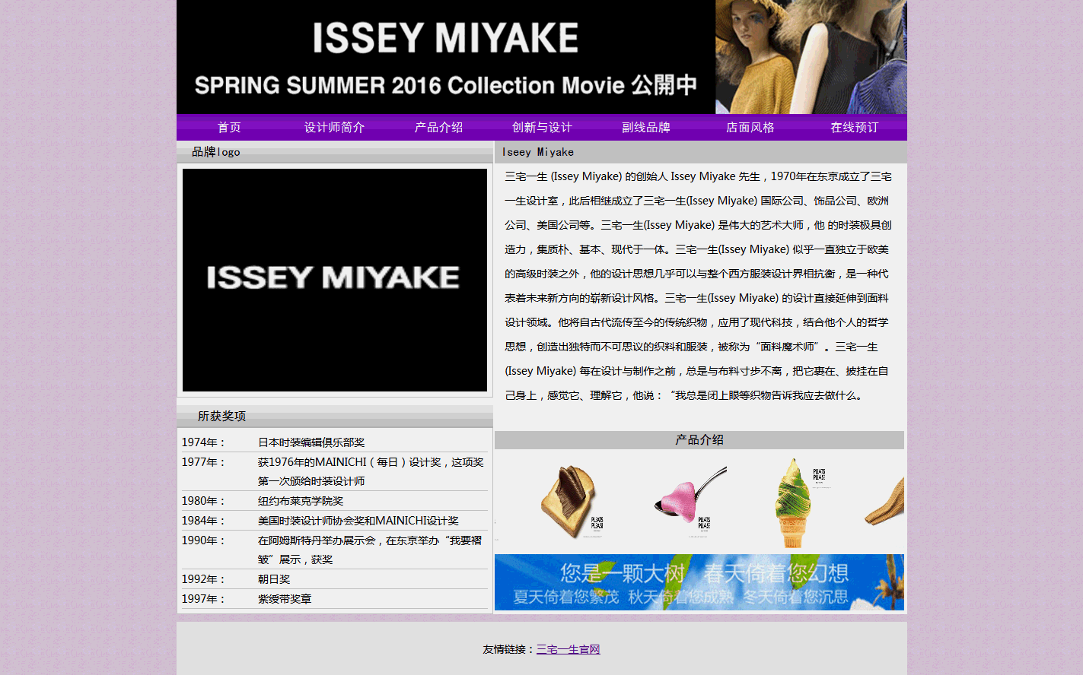Select the 1980年 award row year
This screenshot has height=675, width=1083.
tap(202, 501)
